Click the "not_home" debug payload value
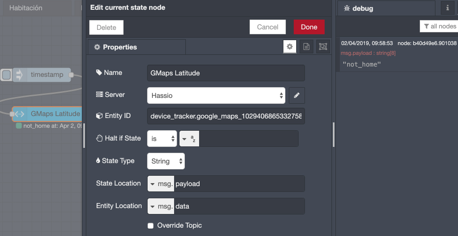The width and height of the screenshot is (458, 236). tap(362, 64)
